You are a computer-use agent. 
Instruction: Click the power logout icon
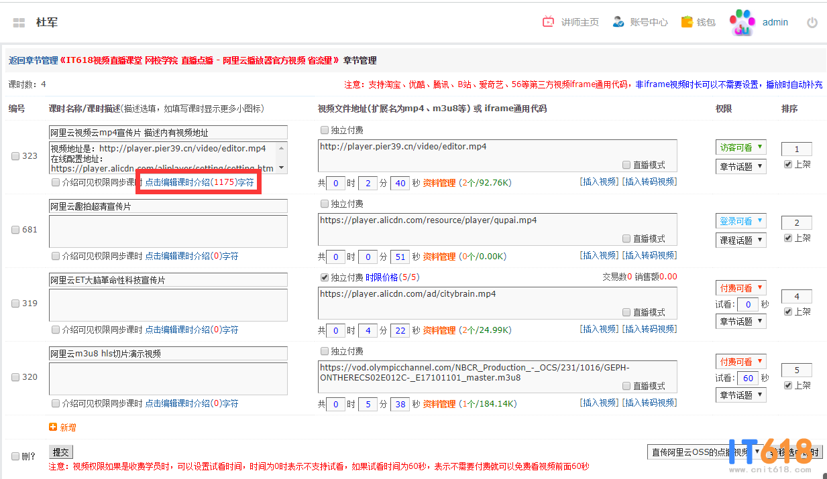(x=812, y=23)
